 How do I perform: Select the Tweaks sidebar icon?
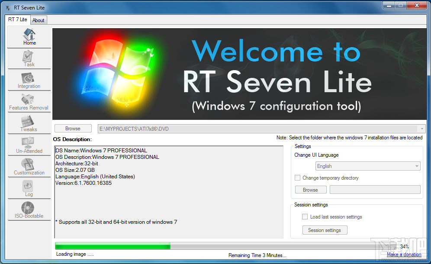click(29, 123)
